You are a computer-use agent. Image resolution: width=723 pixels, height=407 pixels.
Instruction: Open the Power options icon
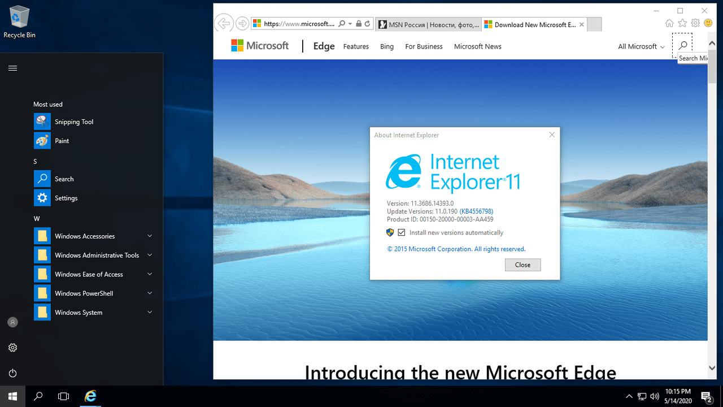12,373
